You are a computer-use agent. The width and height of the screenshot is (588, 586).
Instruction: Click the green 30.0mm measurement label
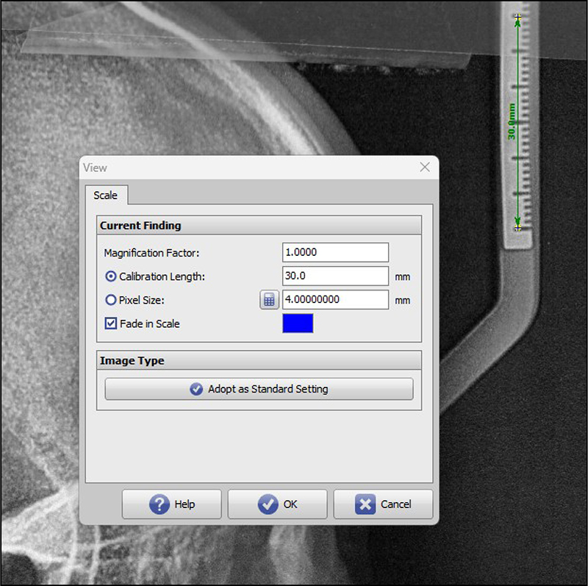click(512, 121)
